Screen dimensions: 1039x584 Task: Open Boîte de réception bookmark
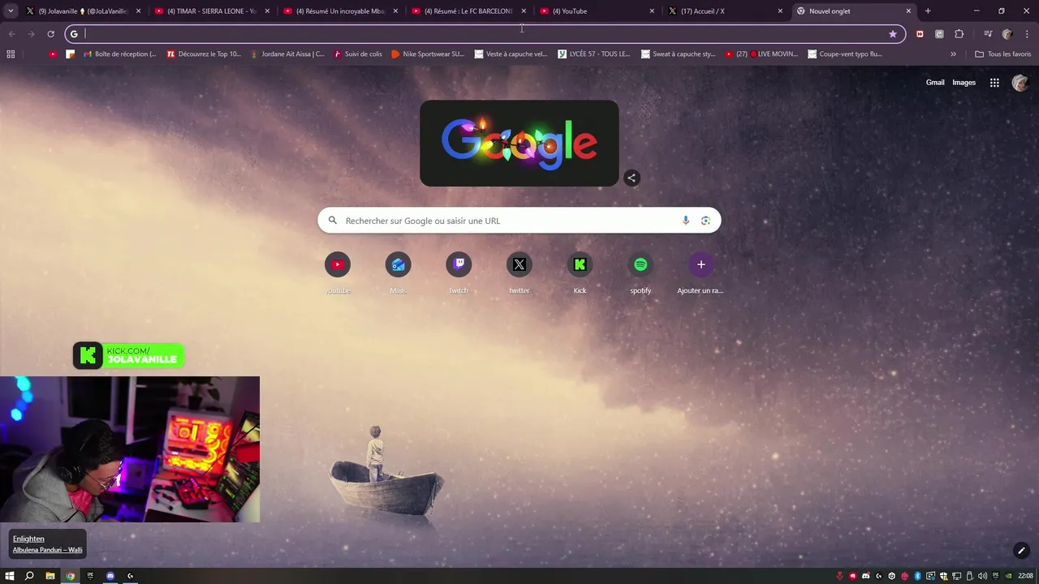[119, 54]
